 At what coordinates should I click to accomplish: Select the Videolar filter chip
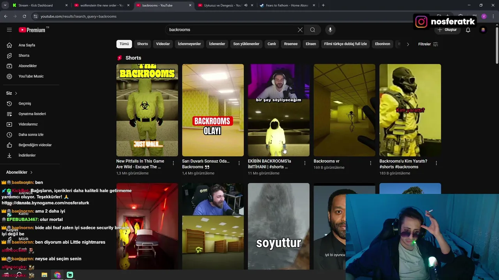163,44
